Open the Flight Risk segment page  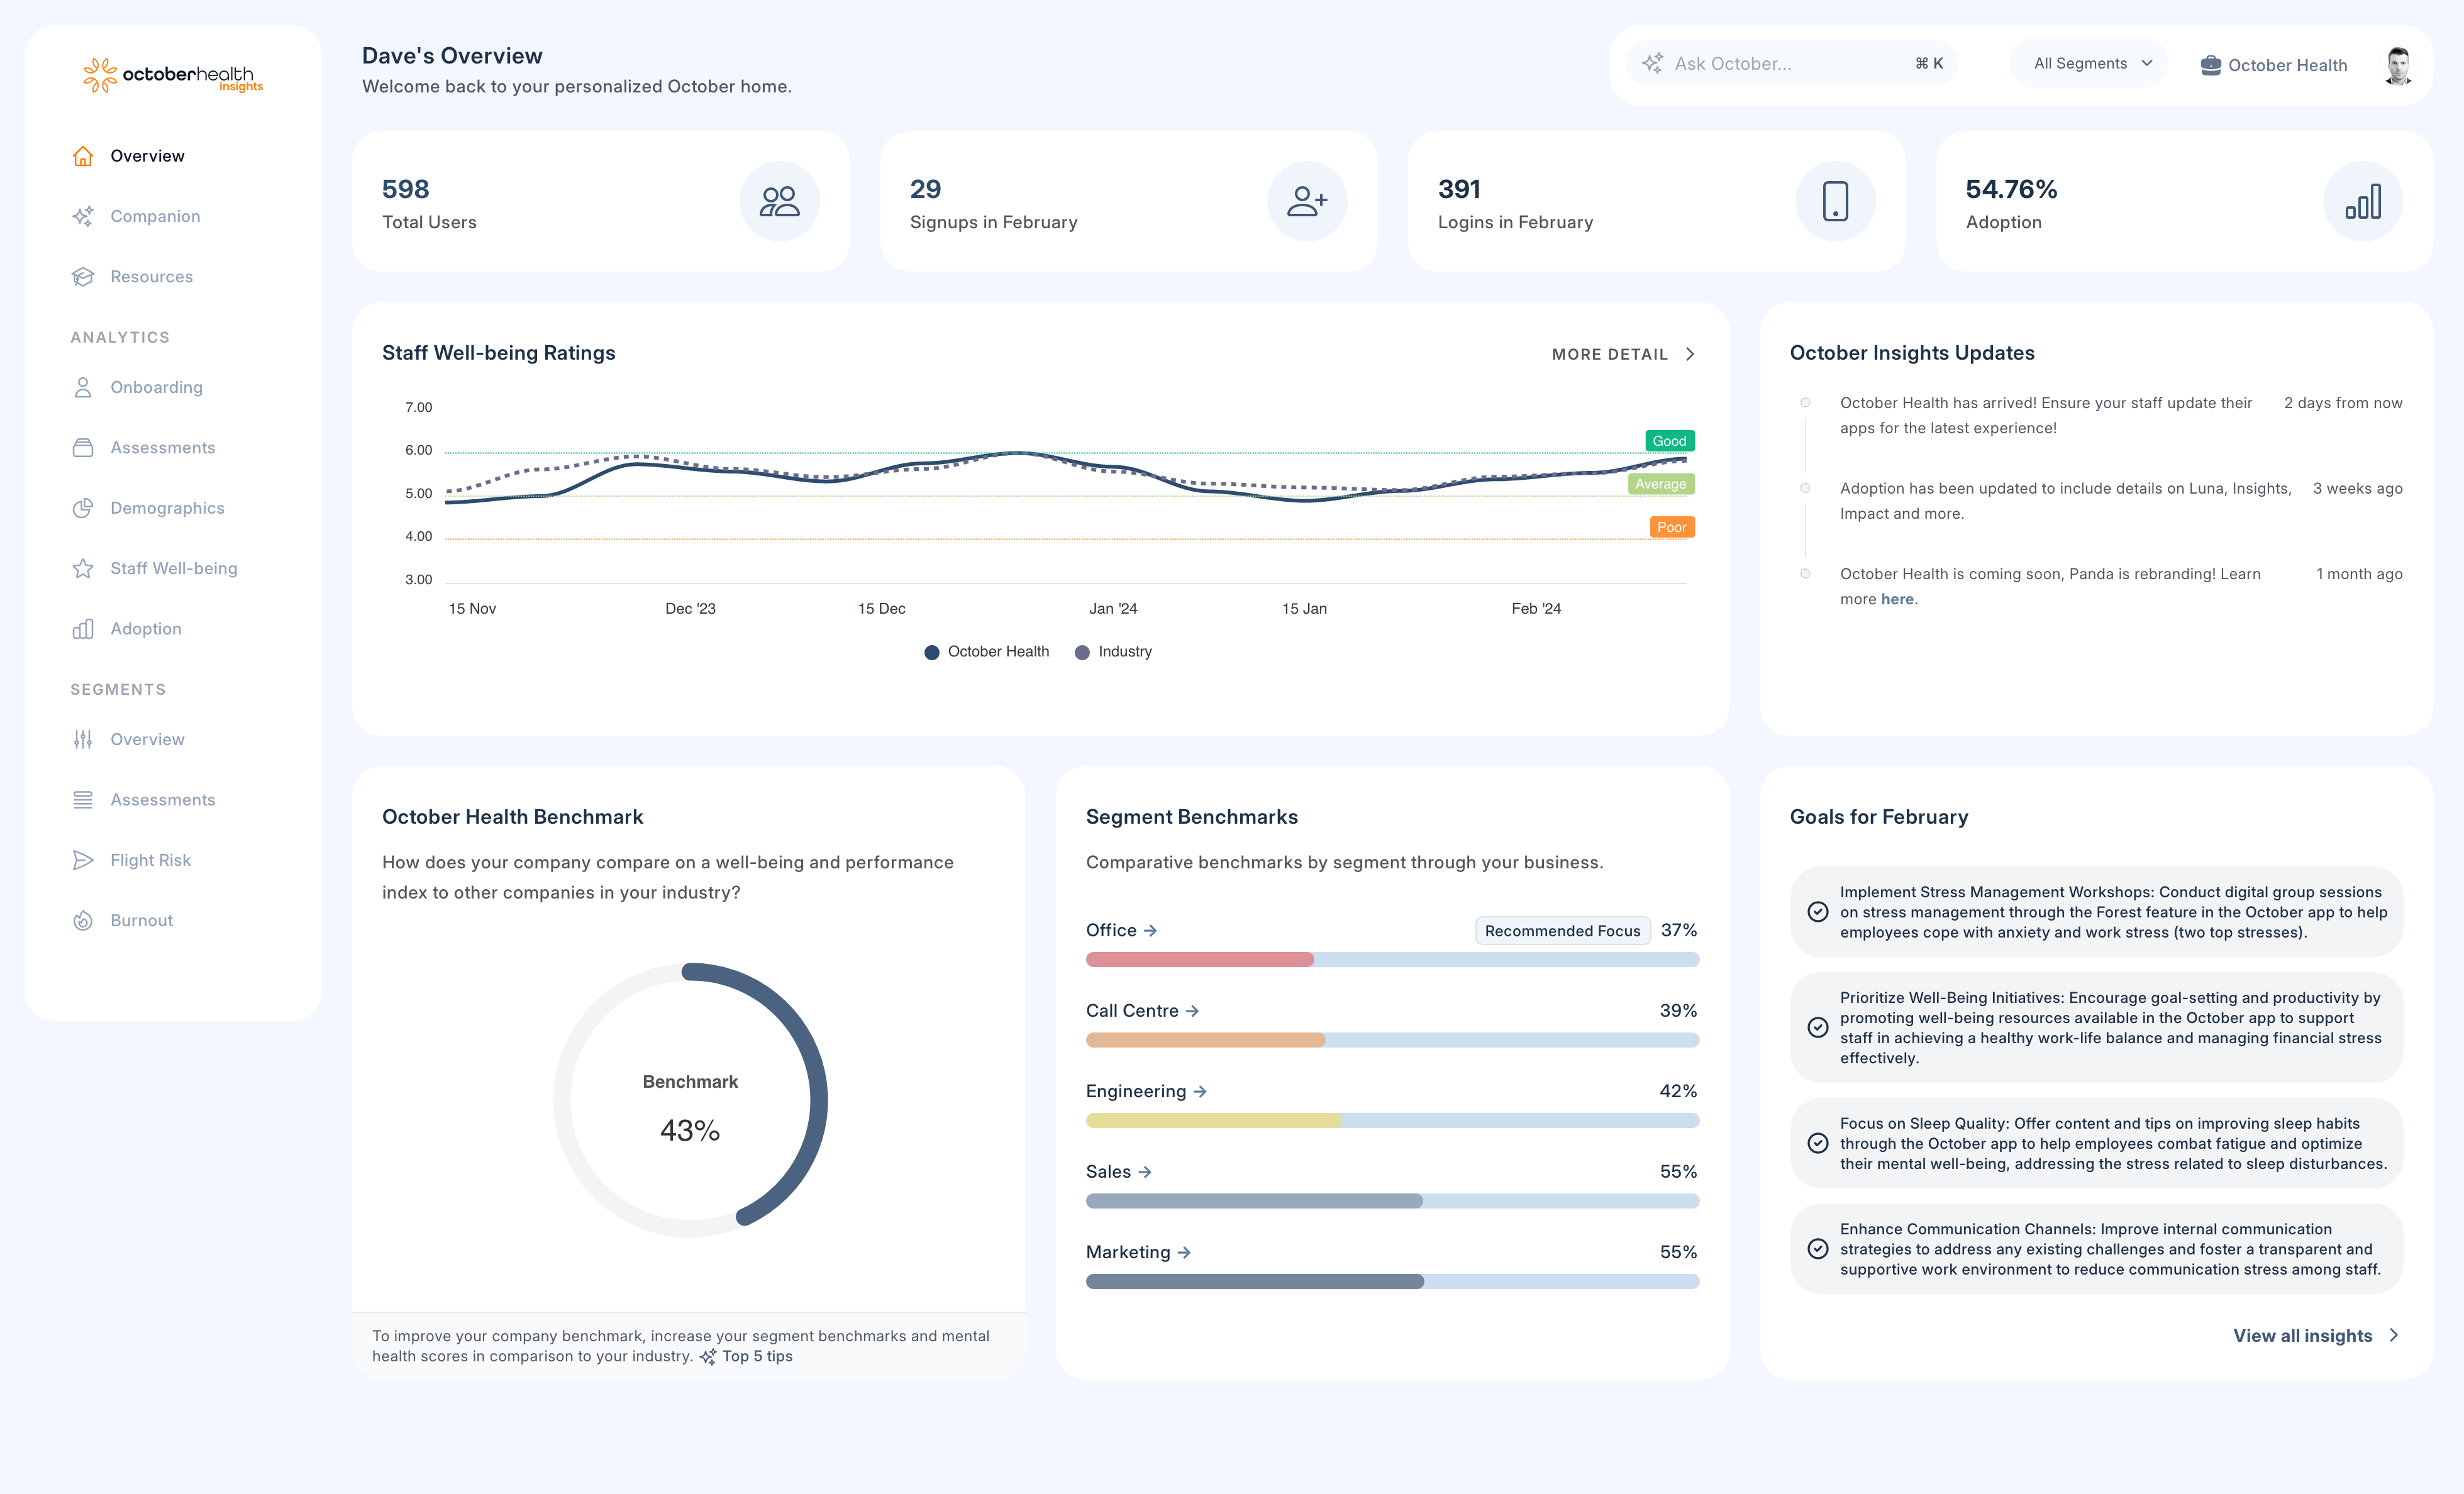tap(150, 860)
